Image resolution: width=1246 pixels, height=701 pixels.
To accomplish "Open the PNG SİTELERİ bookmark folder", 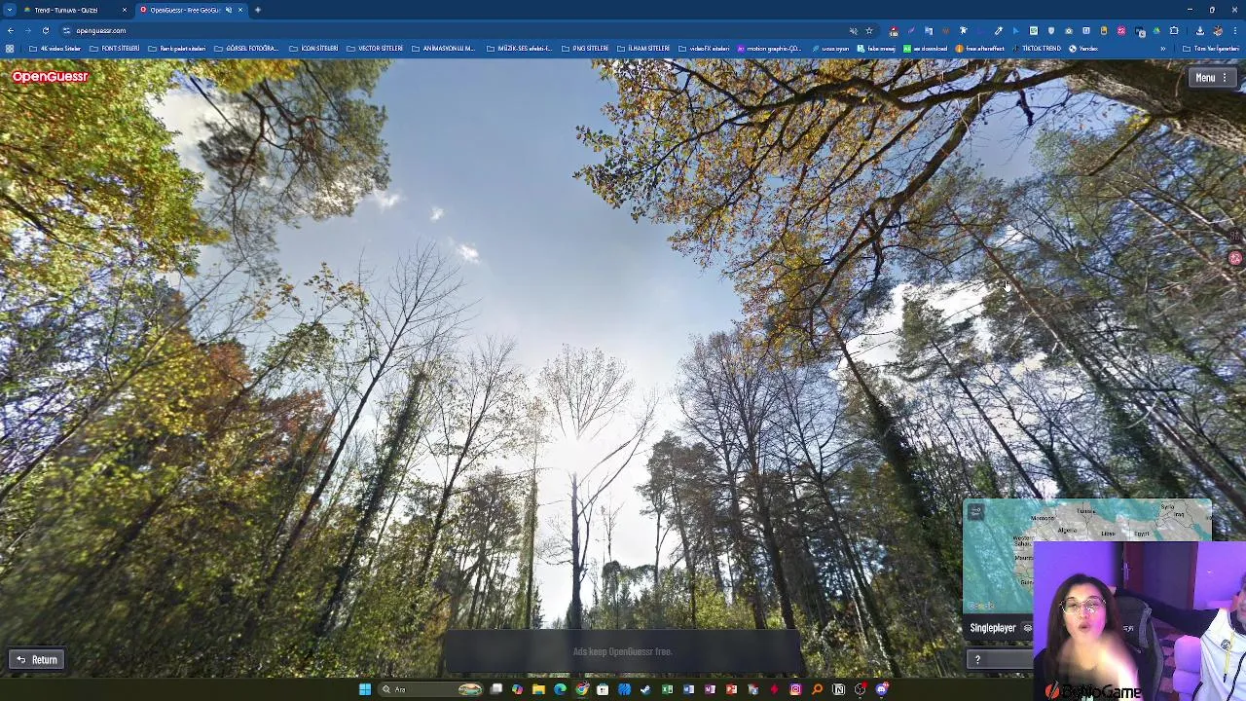I will tap(584, 49).
